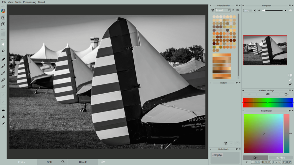Expand the arrow left of RGB buttons

coord(247,162)
